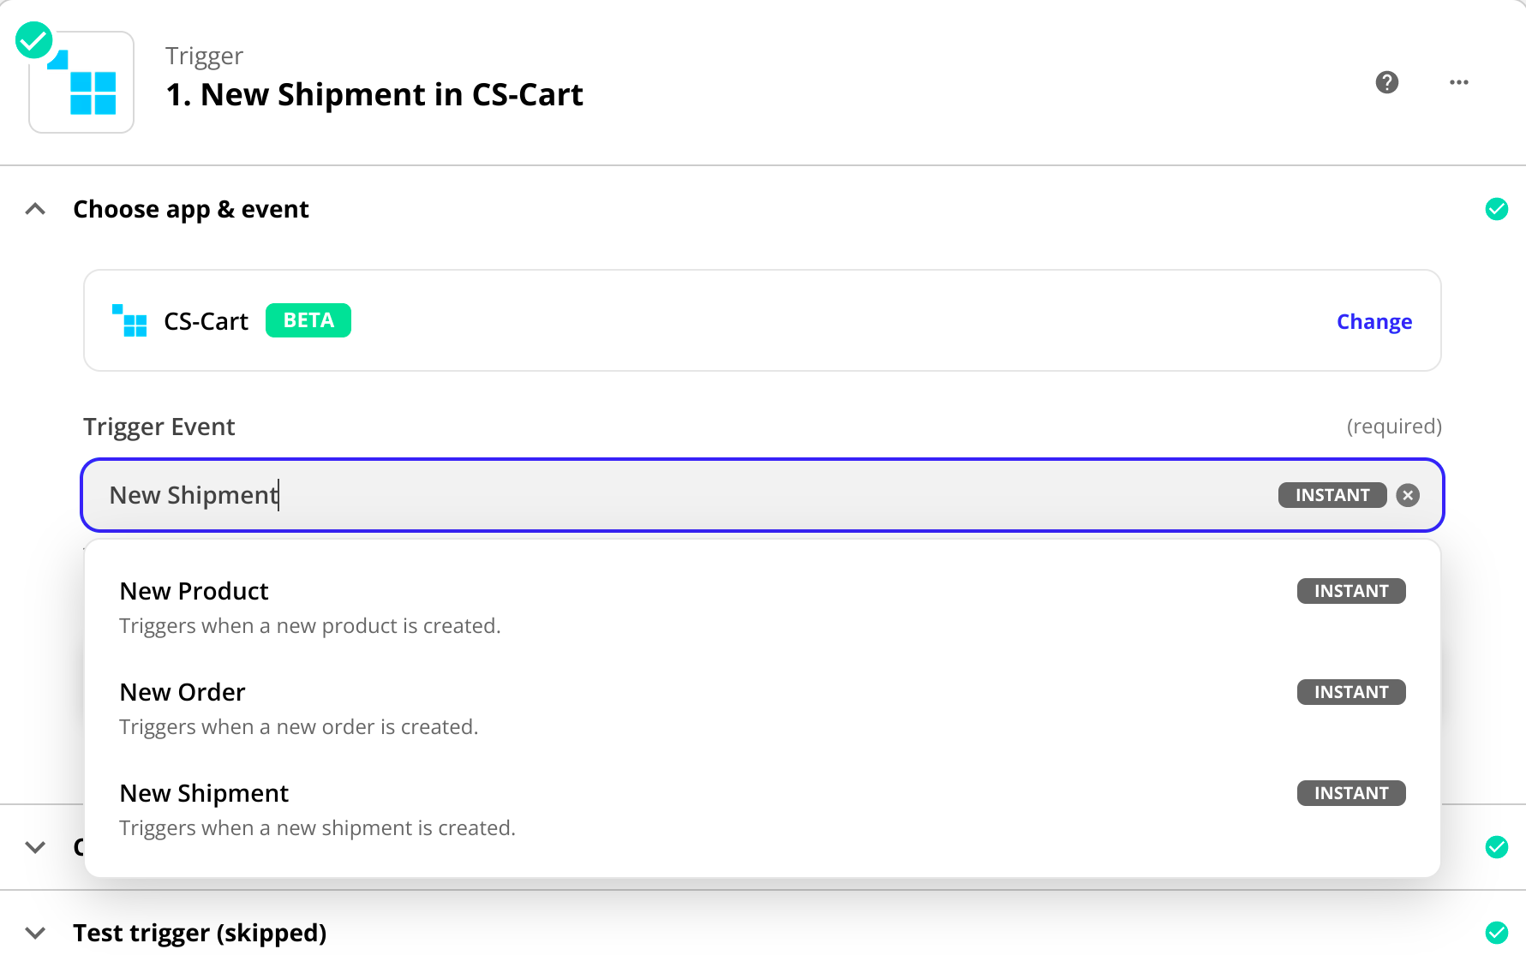Click the green check on the collapsed middle section

tap(1496, 847)
